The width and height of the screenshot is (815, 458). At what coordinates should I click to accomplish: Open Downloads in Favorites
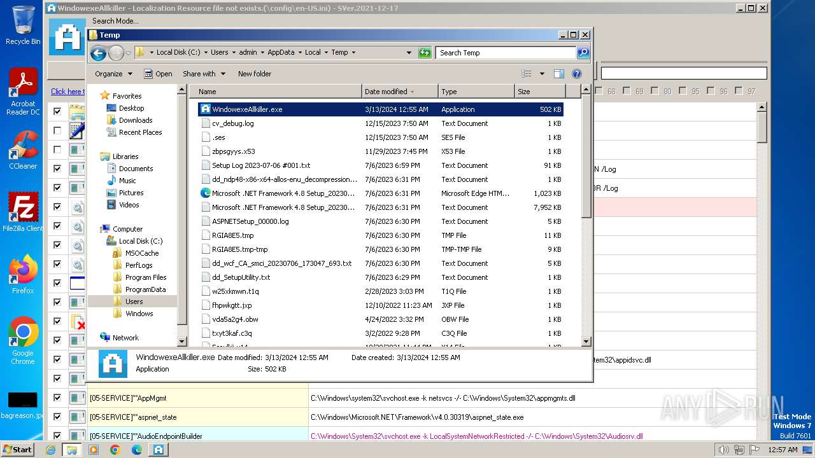pyautogui.click(x=136, y=120)
